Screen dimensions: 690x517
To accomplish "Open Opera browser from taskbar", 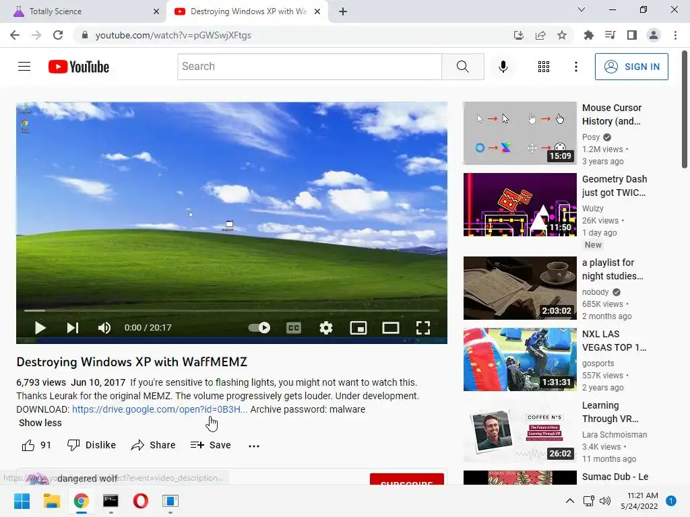I will [140, 501].
